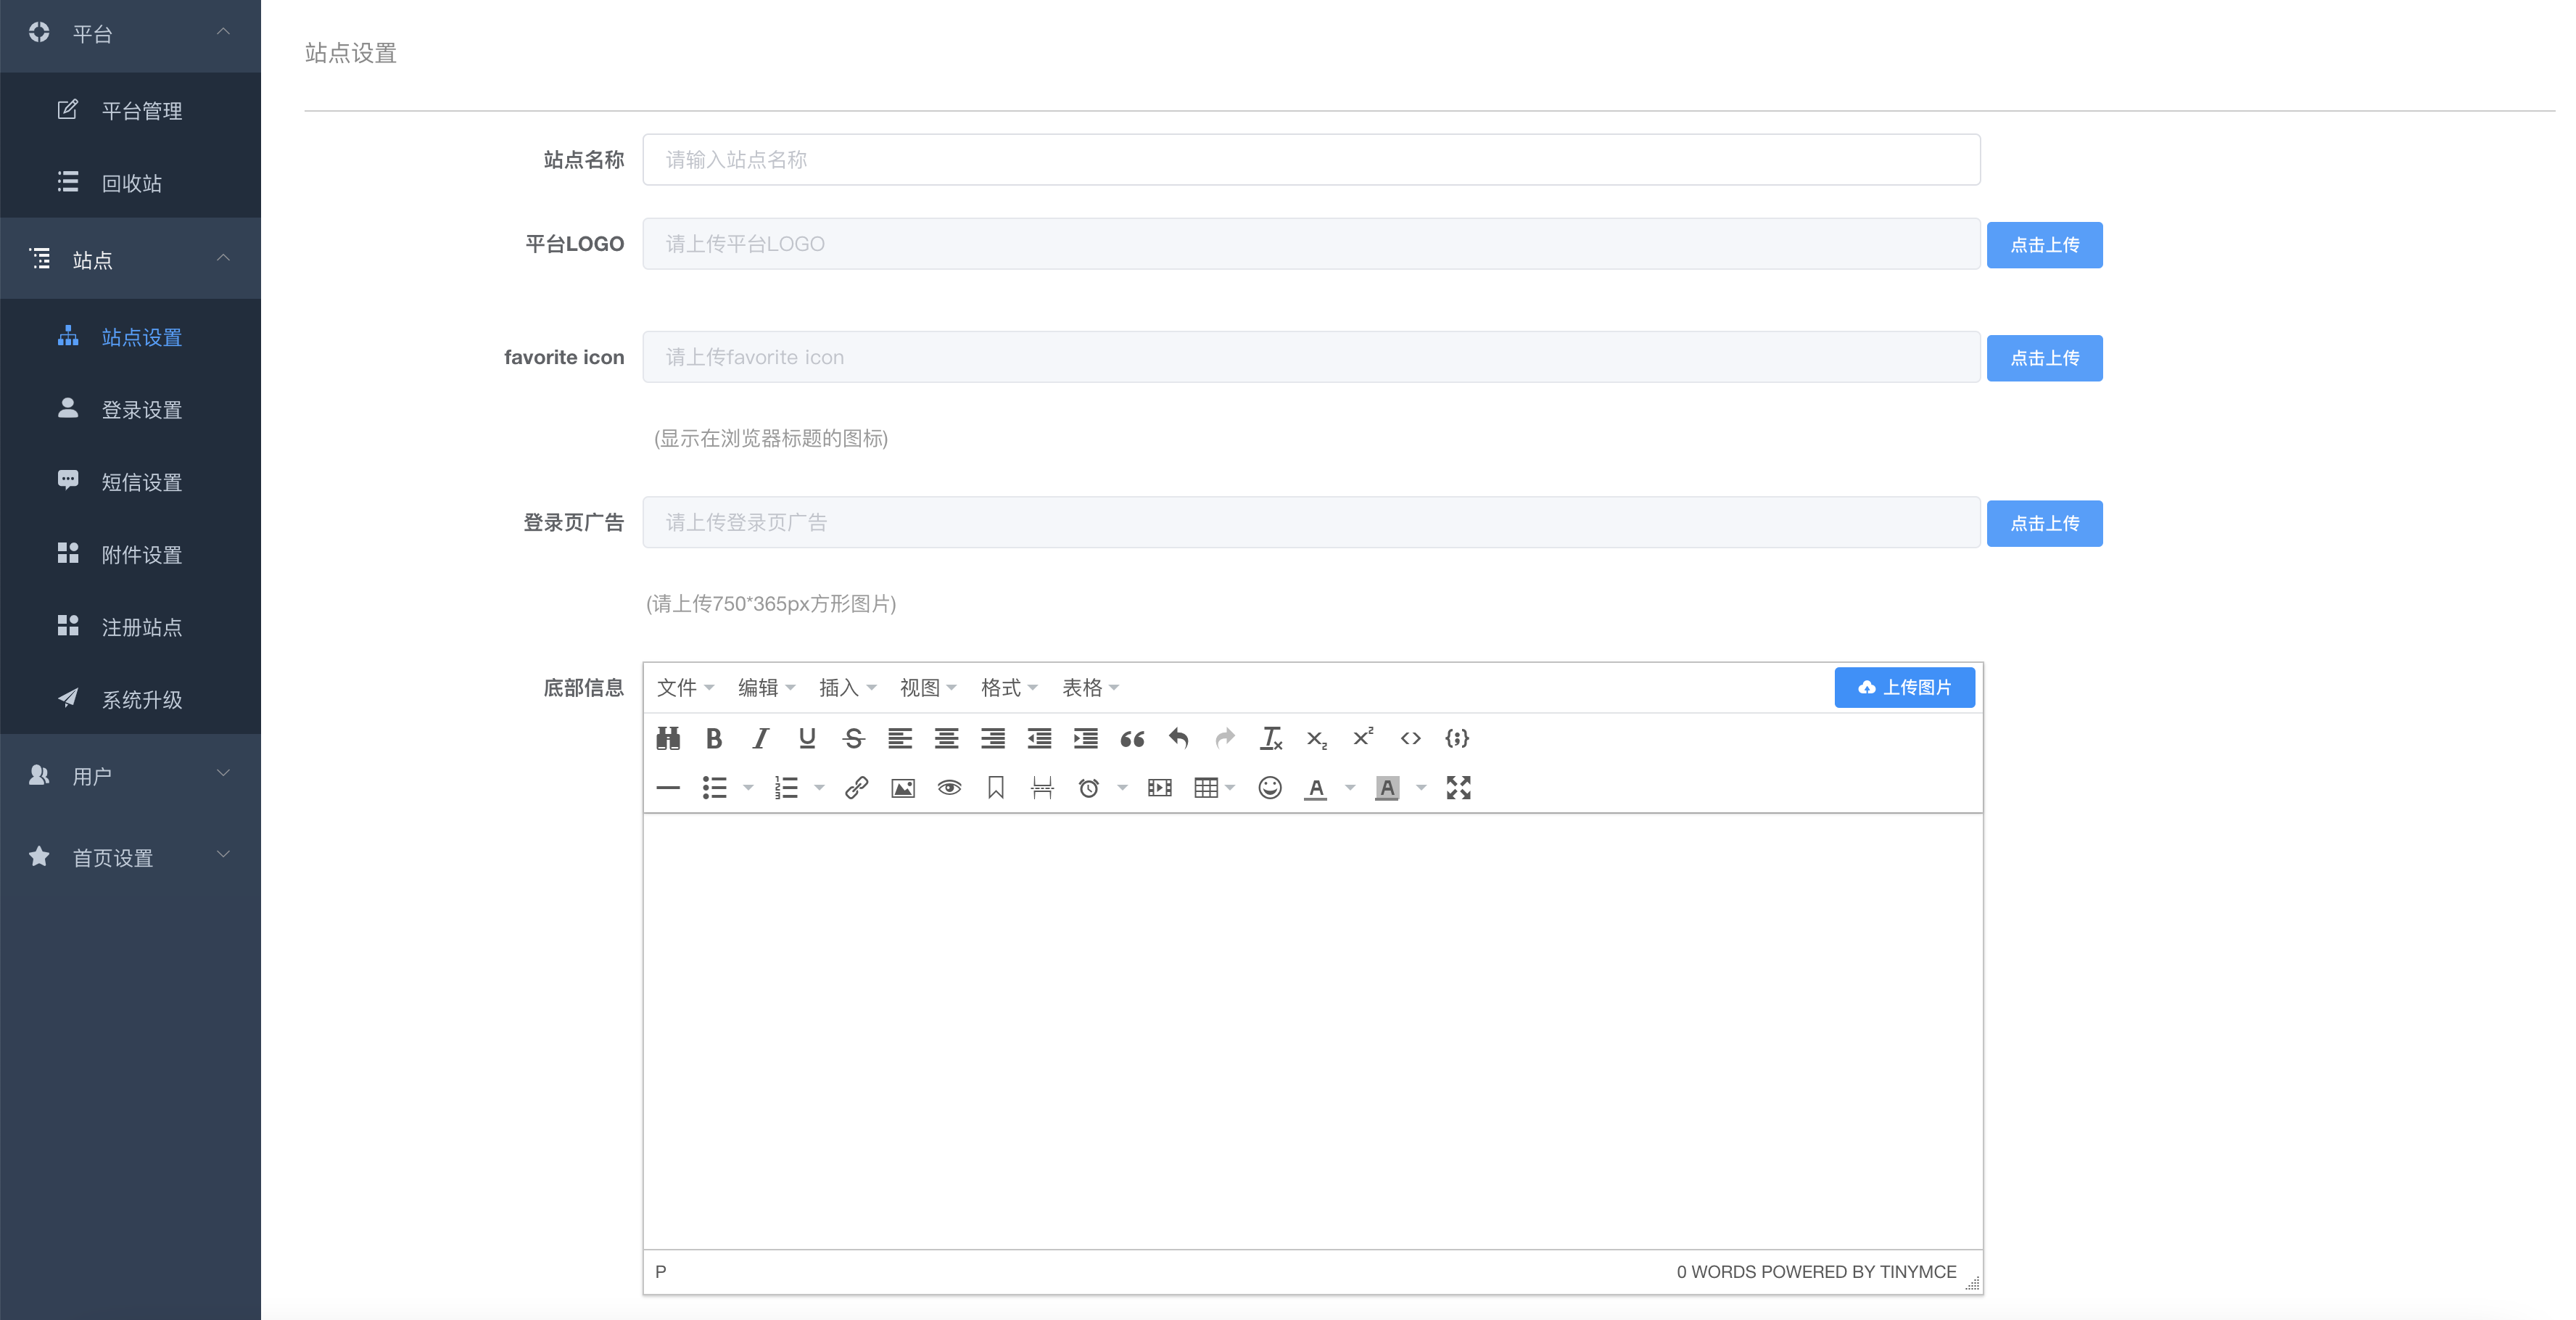Click the source code icon
The width and height of the screenshot is (2576, 1320).
[x=1410, y=738]
